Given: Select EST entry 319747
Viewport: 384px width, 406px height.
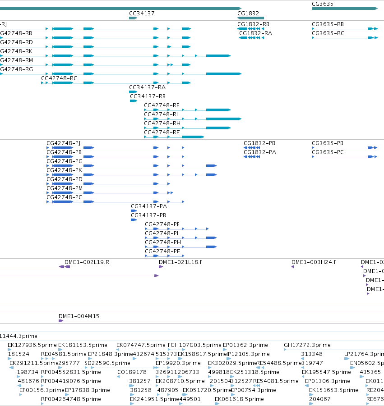Looking at the screenshot, I should 312,363.
